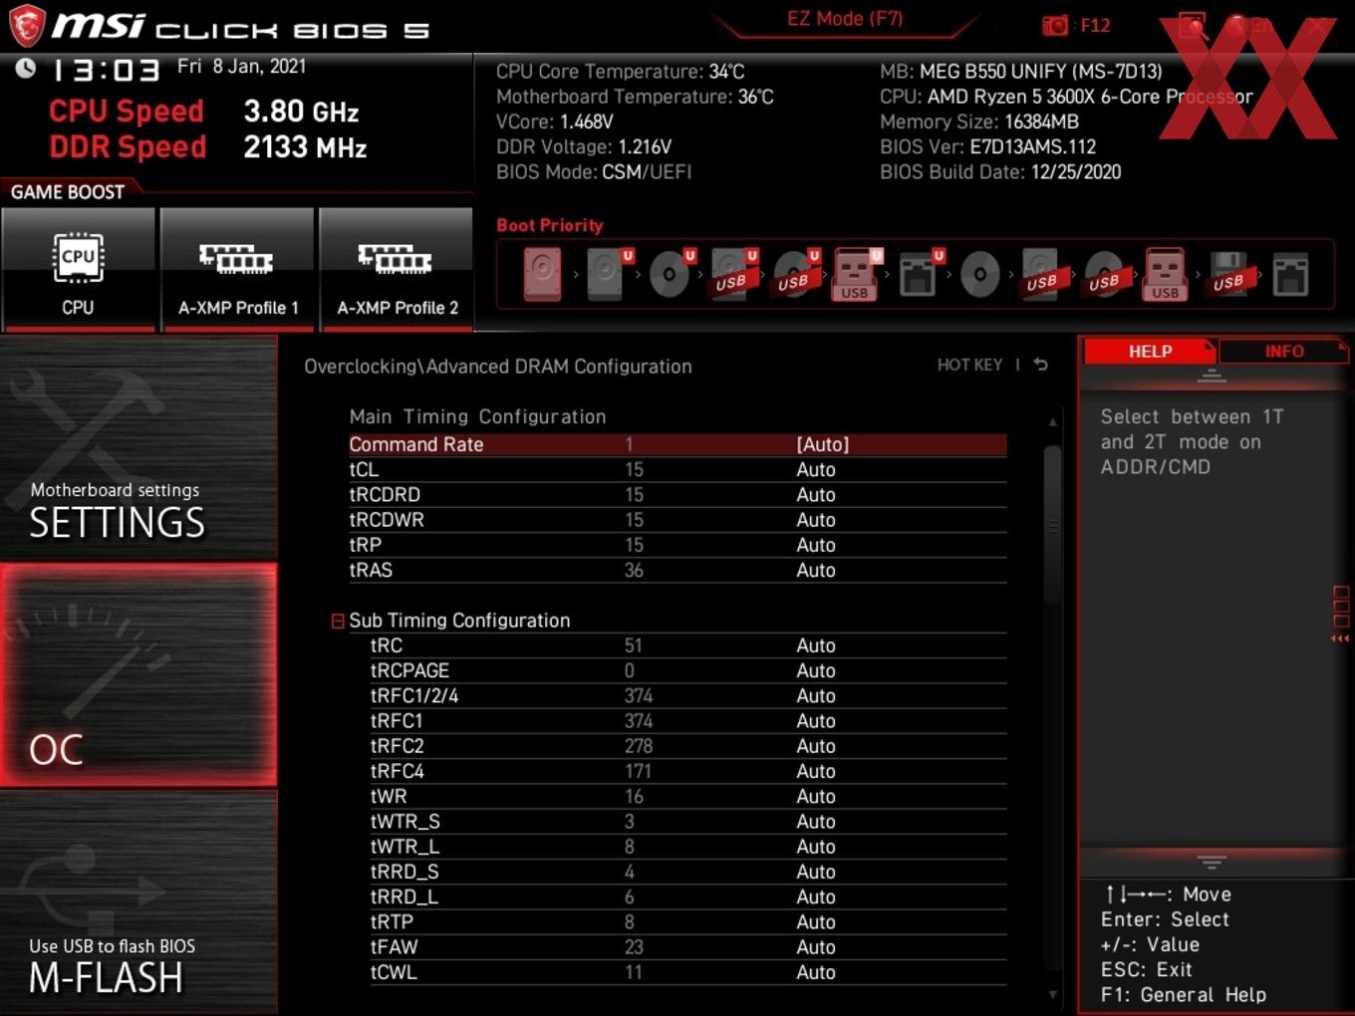Screen dimensions: 1355x1016
Task: Click the Boot Priority label
Action: pyautogui.click(x=550, y=225)
